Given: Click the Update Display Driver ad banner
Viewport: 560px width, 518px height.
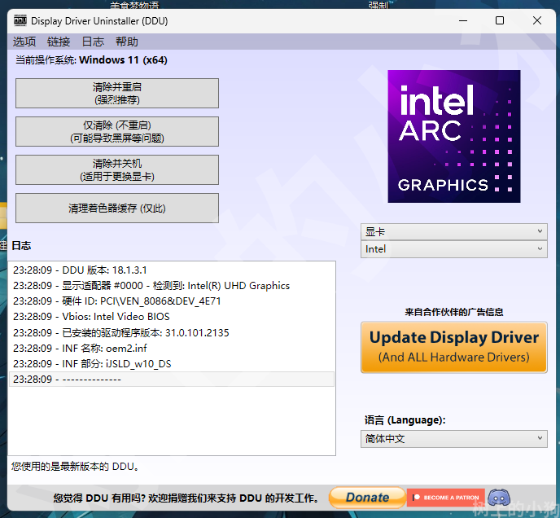Looking at the screenshot, I should click(x=454, y=347).
